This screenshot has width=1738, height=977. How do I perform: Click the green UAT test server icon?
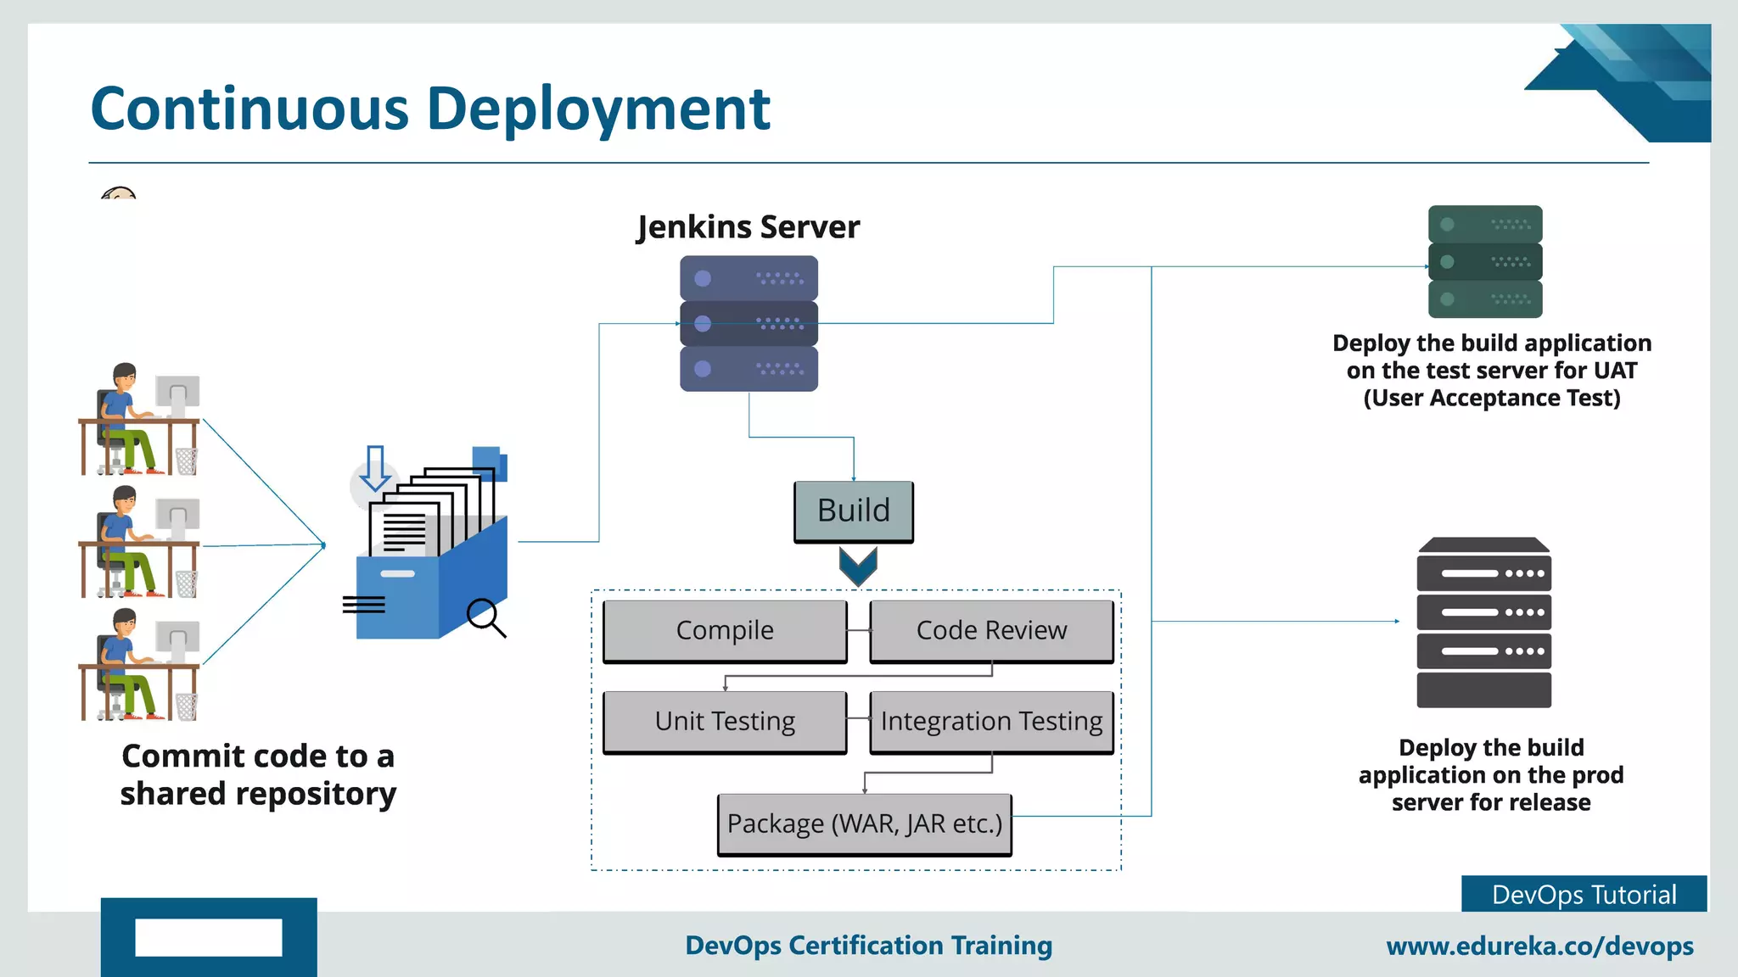click(1485, 261)
